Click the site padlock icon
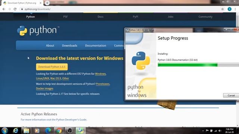239x134 pixels. click(22, 9)
